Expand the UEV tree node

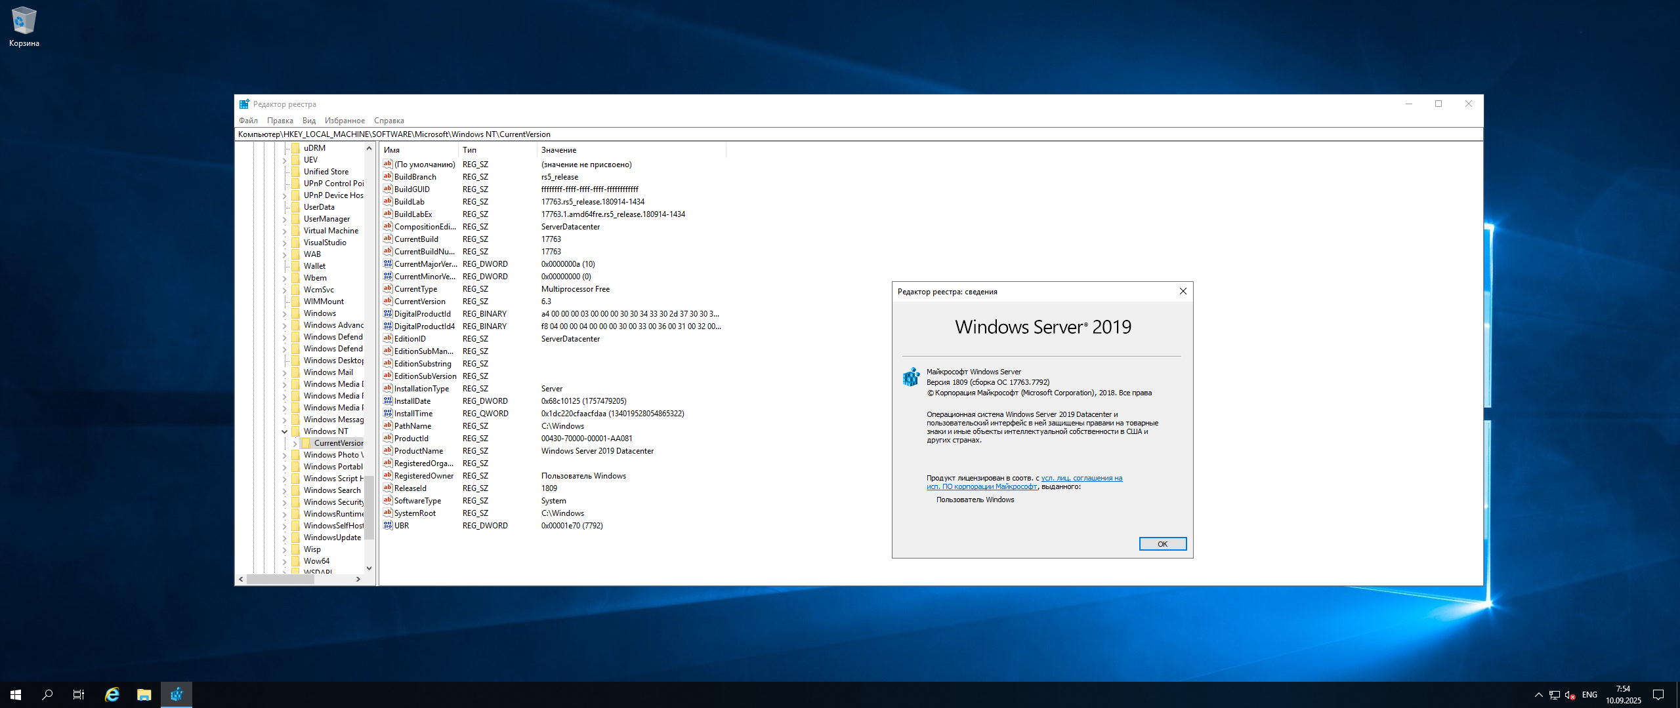[x=284, y=160]
